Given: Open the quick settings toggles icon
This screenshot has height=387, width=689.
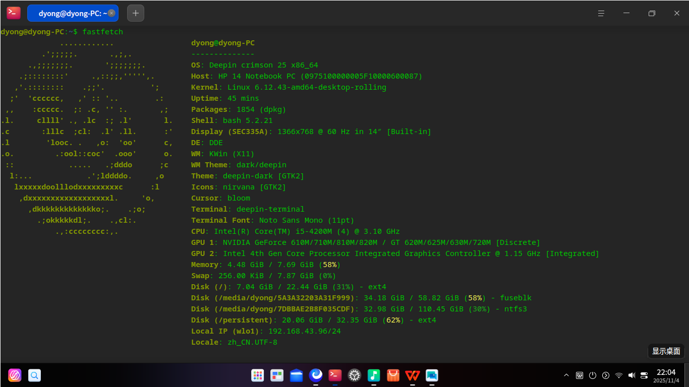Looking at the screenshot, I should pos(644,375).
